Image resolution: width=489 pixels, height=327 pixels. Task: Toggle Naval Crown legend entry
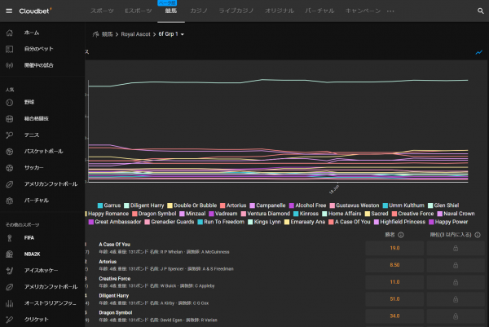point(456,214)
